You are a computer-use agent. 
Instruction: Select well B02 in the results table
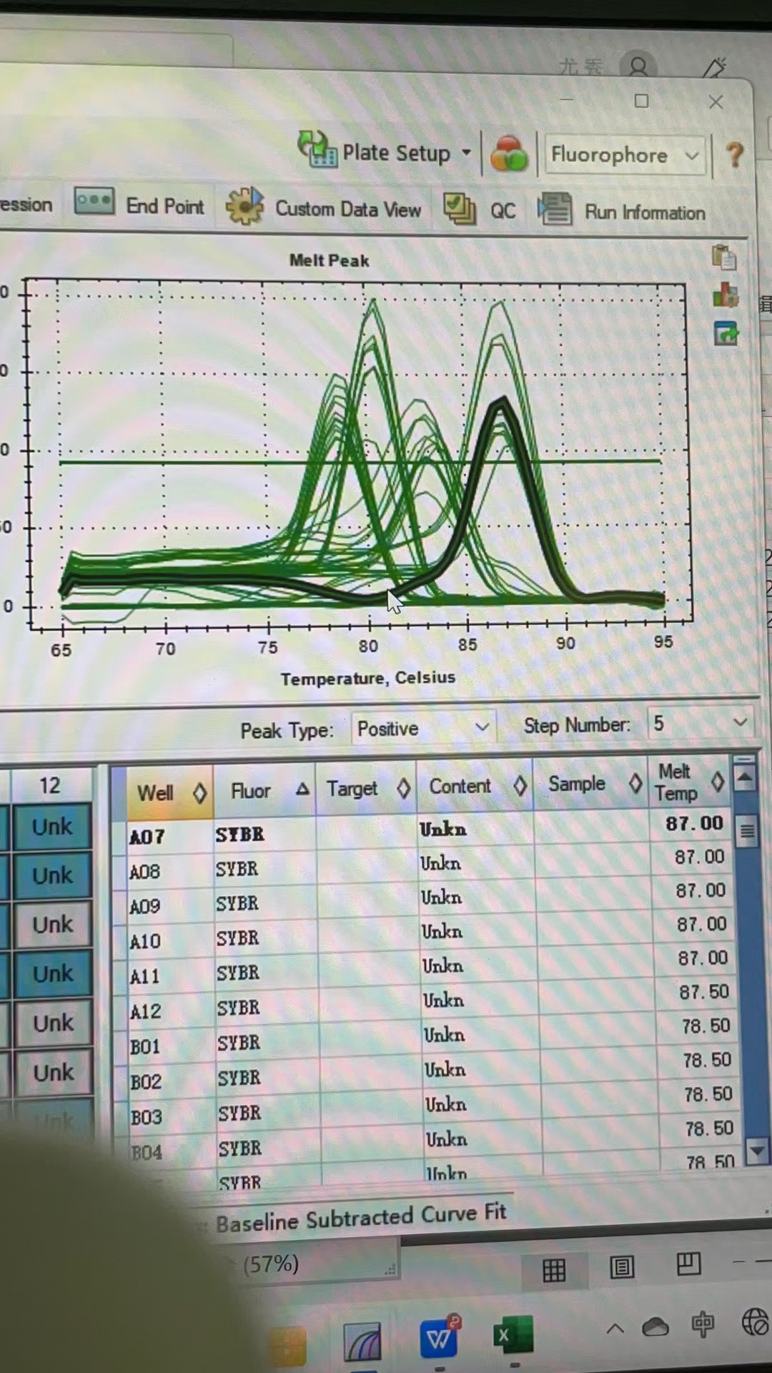click(x=146, y=1082)
